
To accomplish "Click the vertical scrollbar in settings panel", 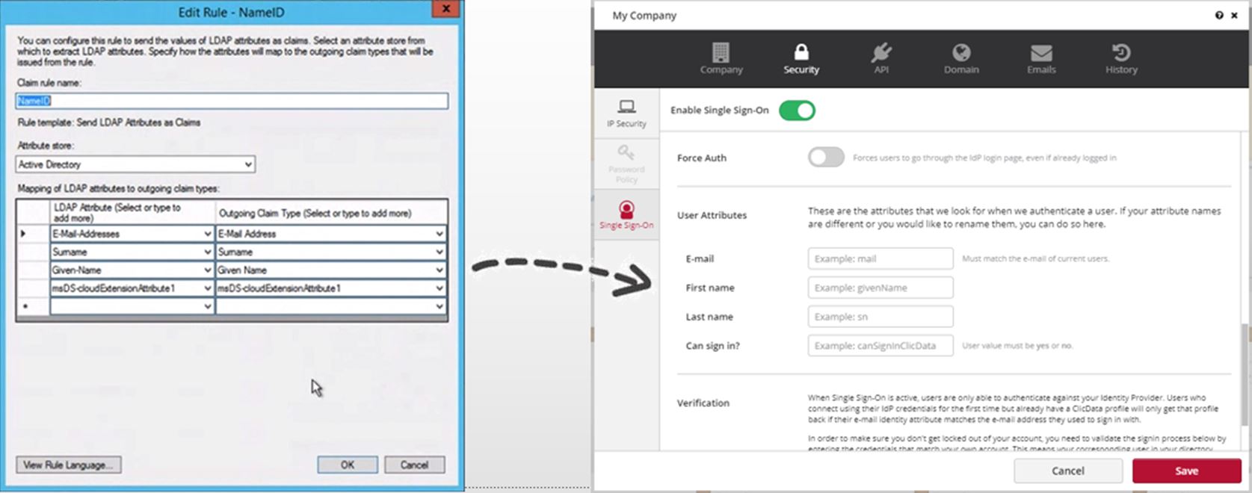I will (1244, 373).
